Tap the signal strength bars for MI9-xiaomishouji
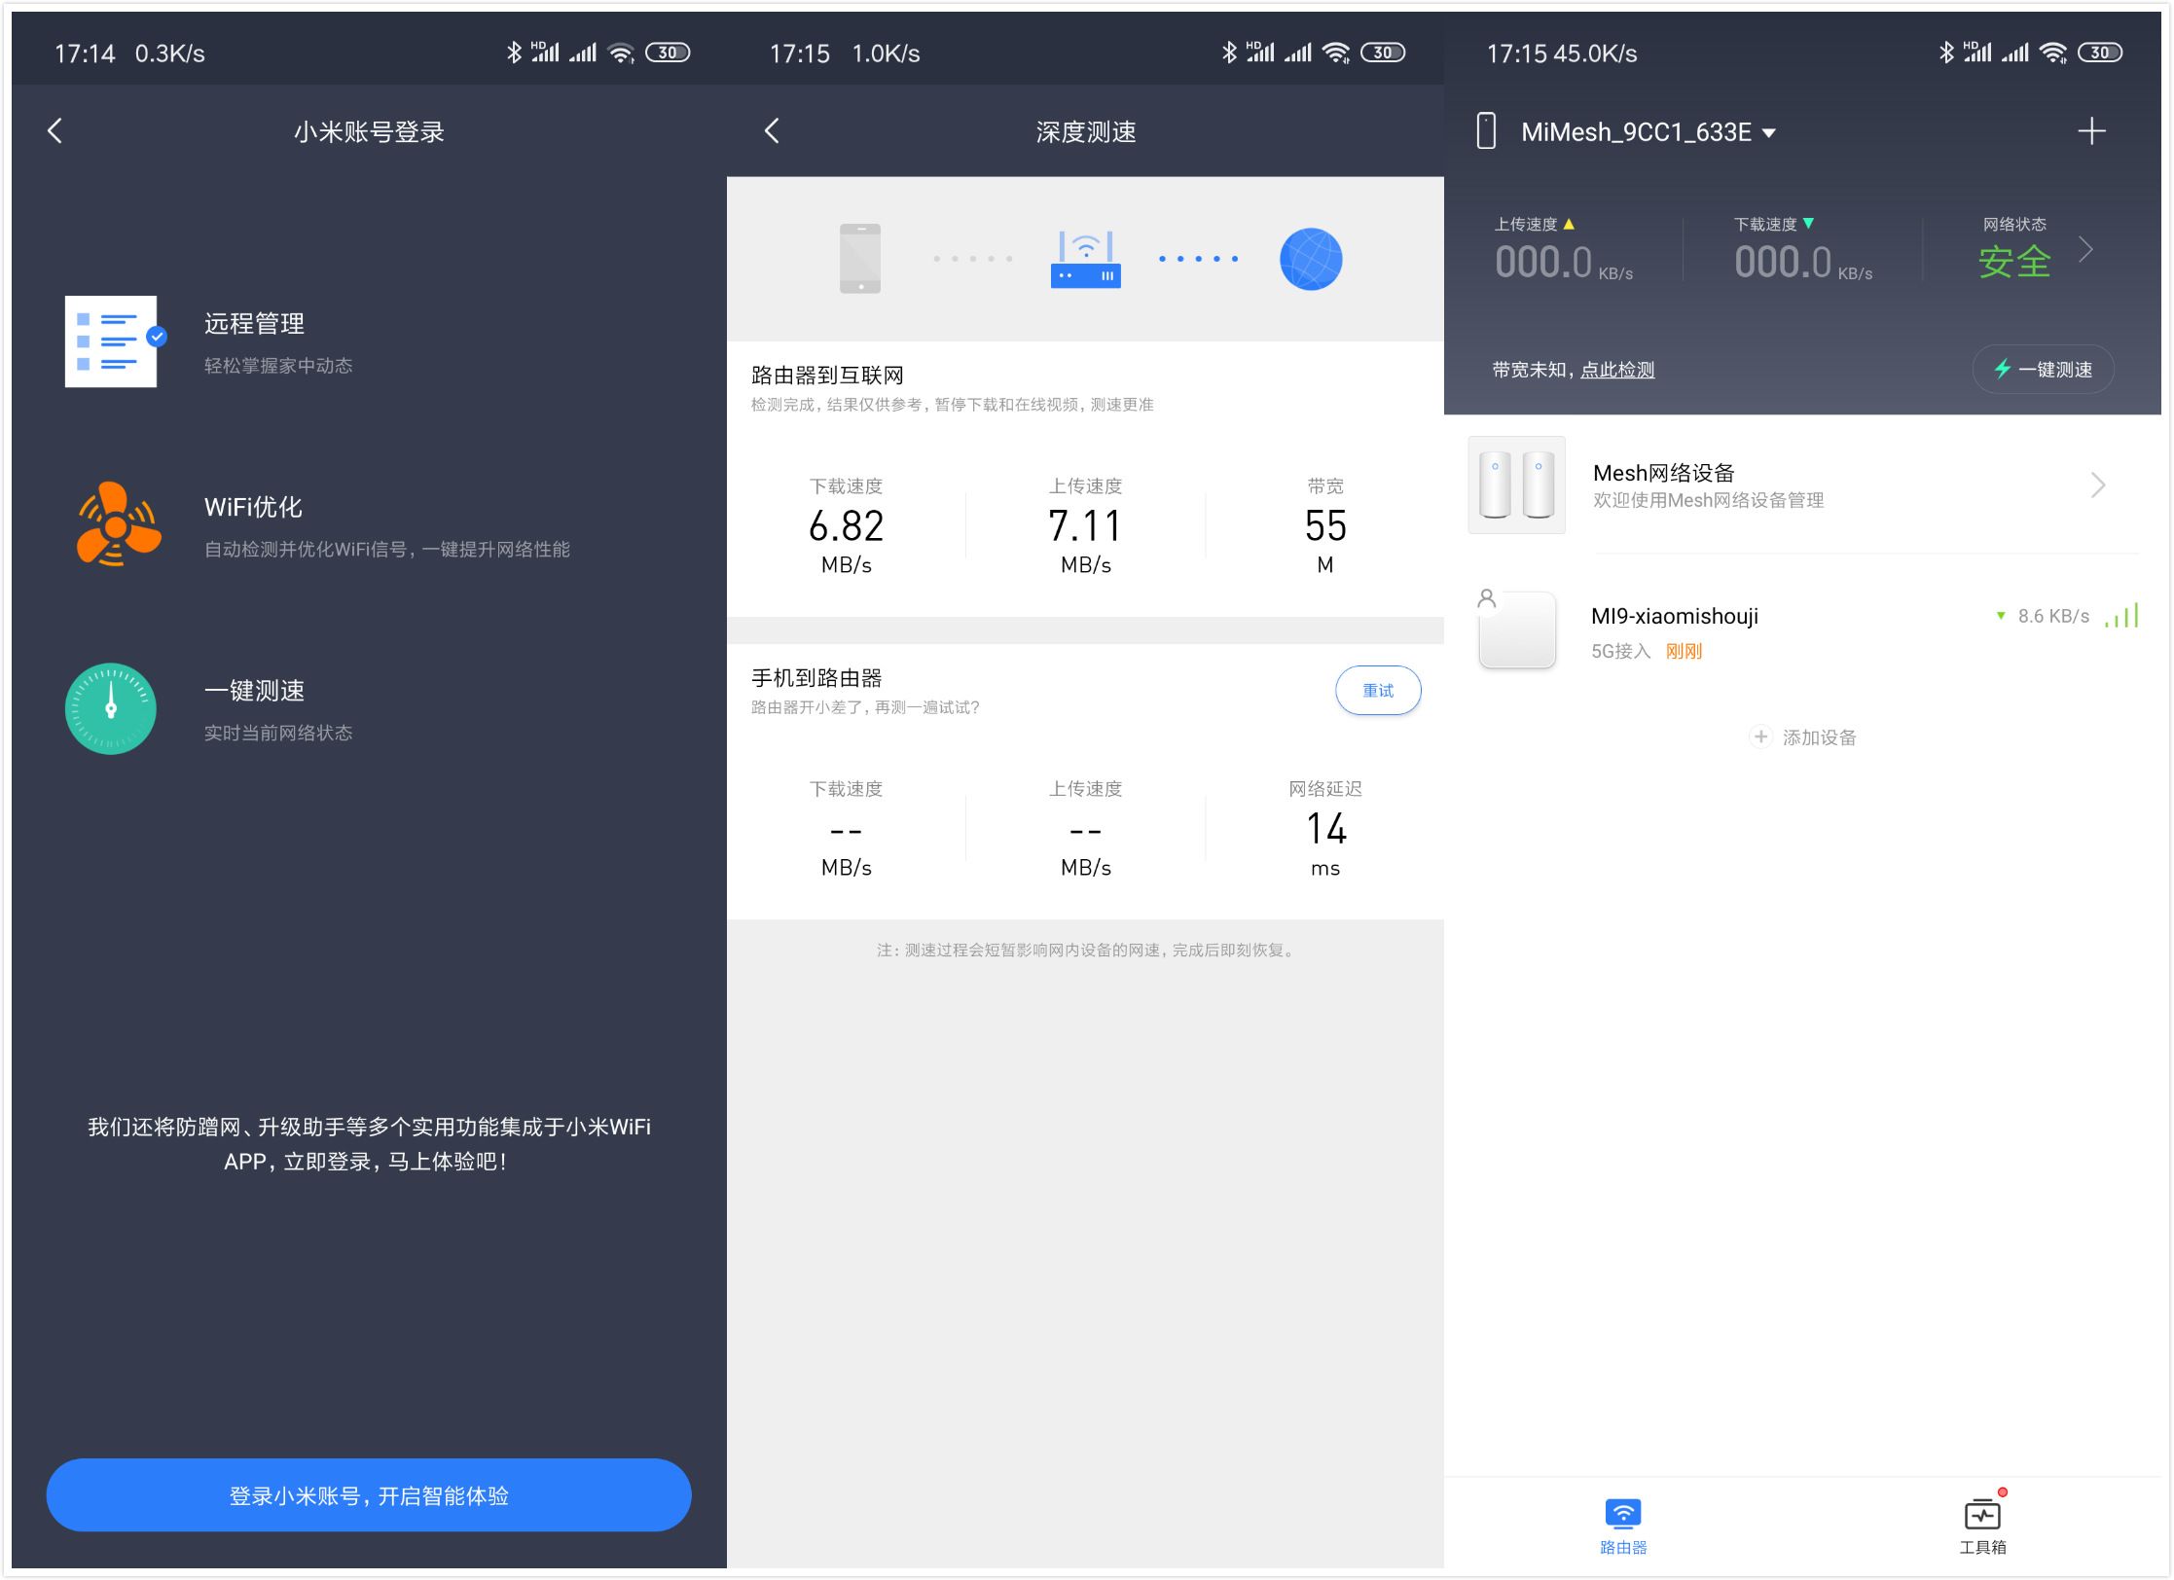Screen dimensions: 2174x1580 pos(2121,616)
